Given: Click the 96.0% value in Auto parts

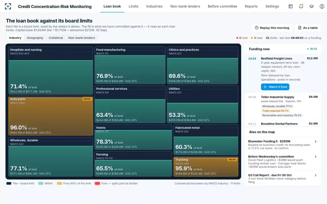Looking at the screenshot, I should click(19, 128).
